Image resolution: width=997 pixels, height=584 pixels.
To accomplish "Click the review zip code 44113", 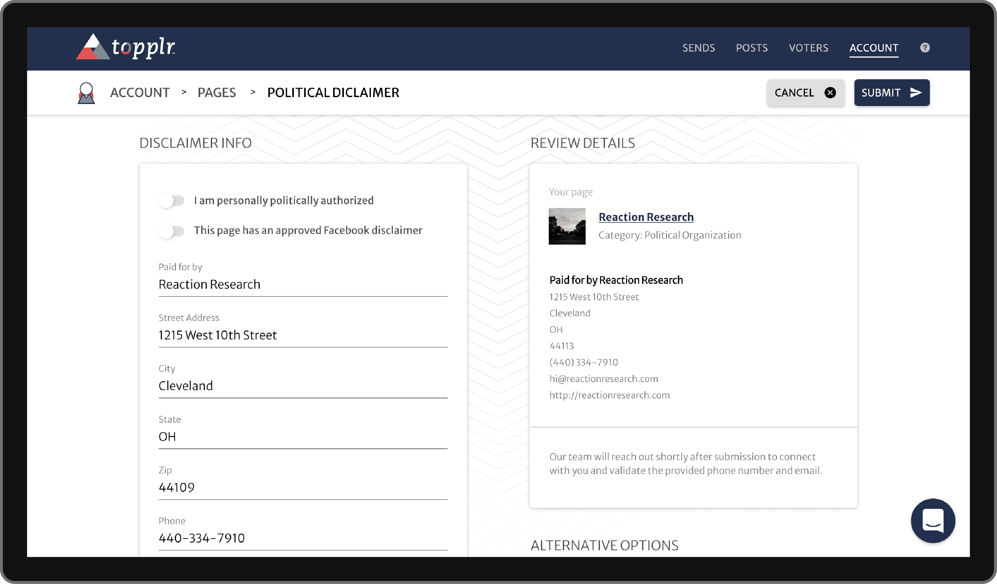I will click(x=561, y=346).
